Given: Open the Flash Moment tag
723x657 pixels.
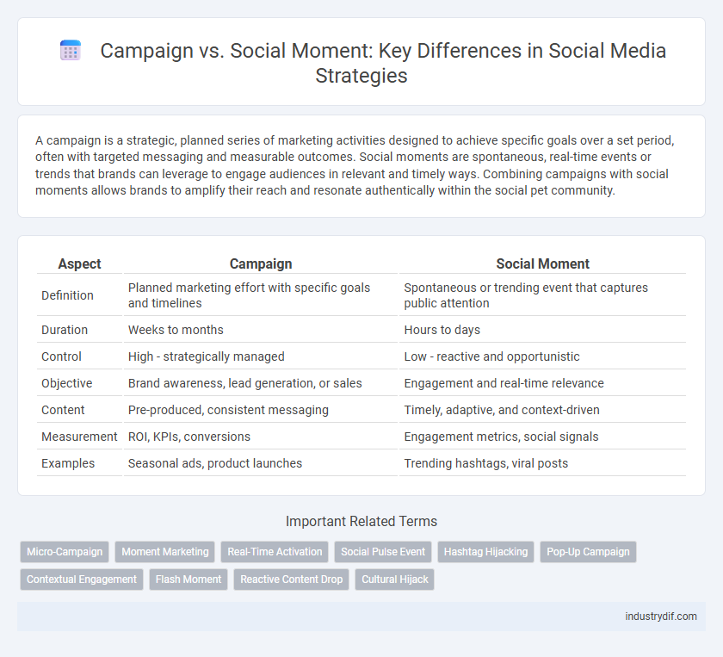Looking at the screenshot, I should [188, 580].
